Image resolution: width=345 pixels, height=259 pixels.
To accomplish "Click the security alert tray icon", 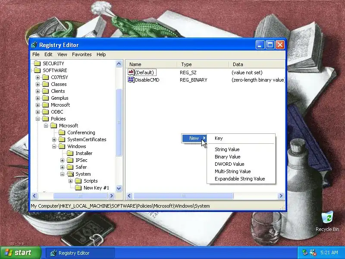I will pyautogui.click(x=313, y=253).
